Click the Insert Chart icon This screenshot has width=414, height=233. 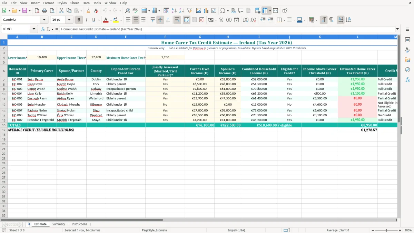coord(206,11)
